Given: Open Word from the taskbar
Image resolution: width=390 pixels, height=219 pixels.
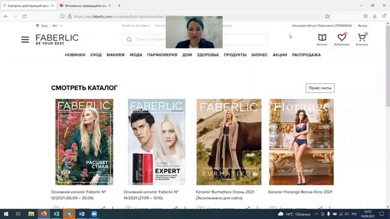Looking at the screenshot, I should click(x=82, y=214).
